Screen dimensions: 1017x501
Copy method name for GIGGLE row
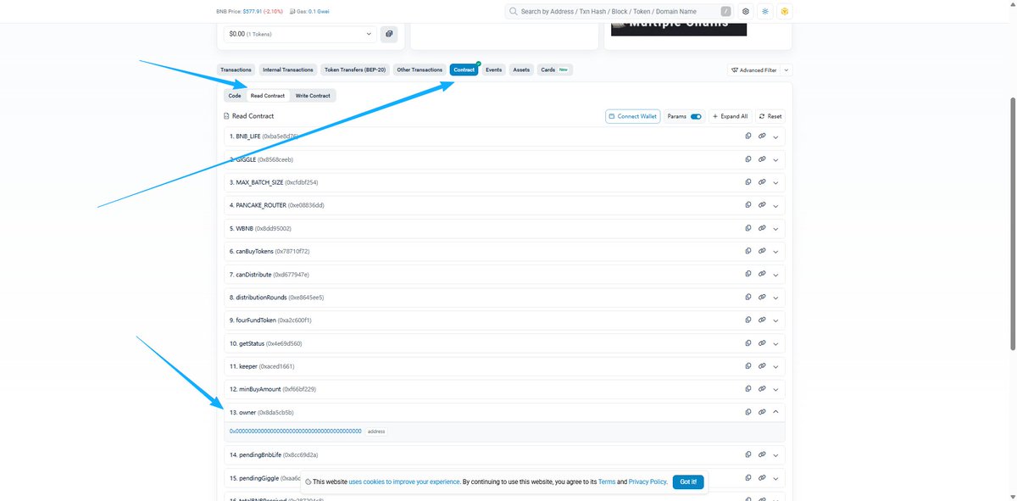point(747,159)
